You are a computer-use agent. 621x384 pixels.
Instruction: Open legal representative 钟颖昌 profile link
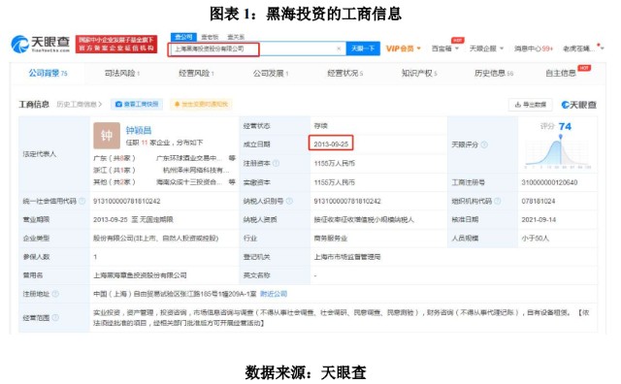tap(139, 130)
